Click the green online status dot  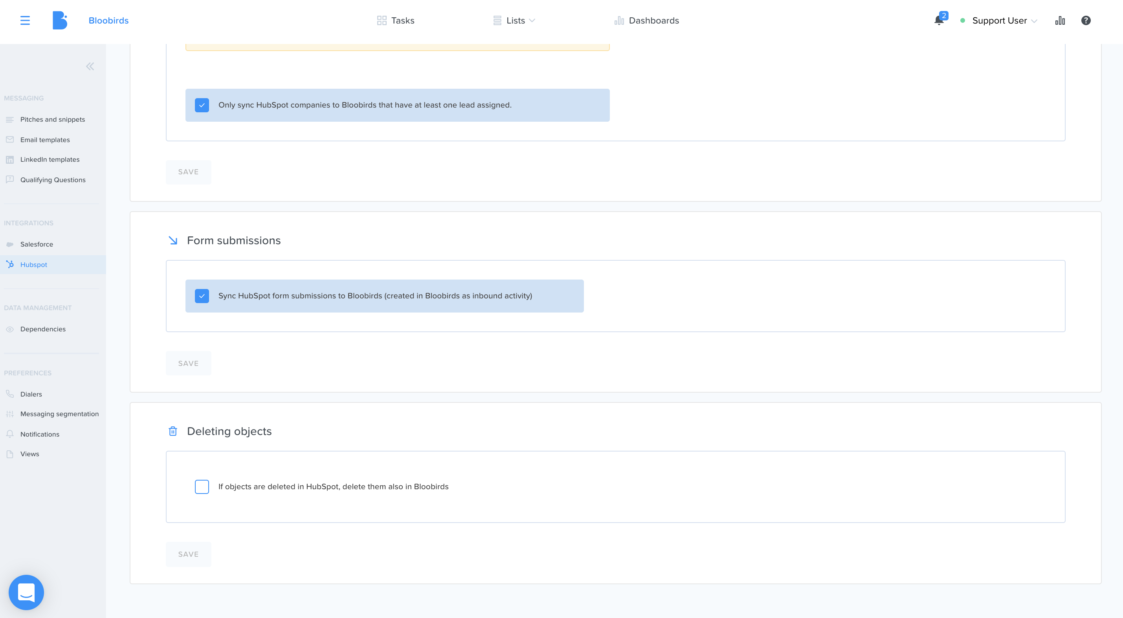coord(963,20)
